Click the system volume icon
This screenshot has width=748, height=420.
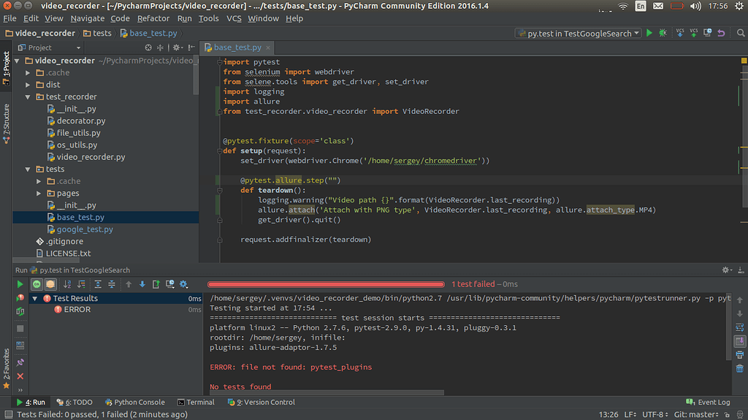[695, 6]
